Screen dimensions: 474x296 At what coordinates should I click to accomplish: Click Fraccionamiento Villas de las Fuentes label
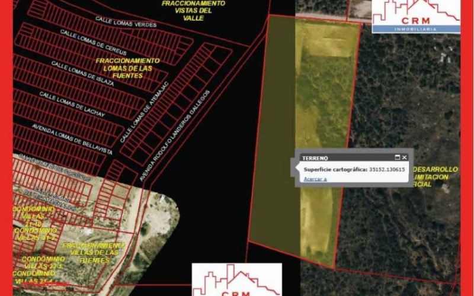94,253
